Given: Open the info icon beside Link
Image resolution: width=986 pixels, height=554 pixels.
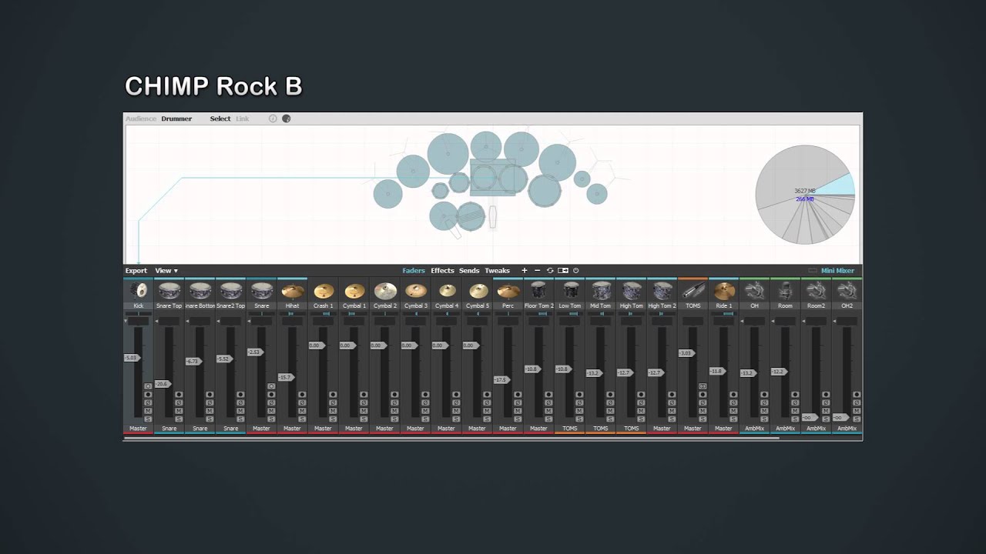Looking at the screenshot, I should click(x=273, y=118).
